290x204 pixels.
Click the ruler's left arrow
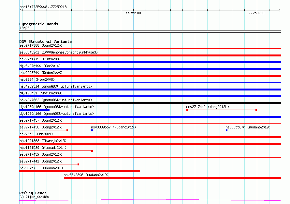coord(21,10)
